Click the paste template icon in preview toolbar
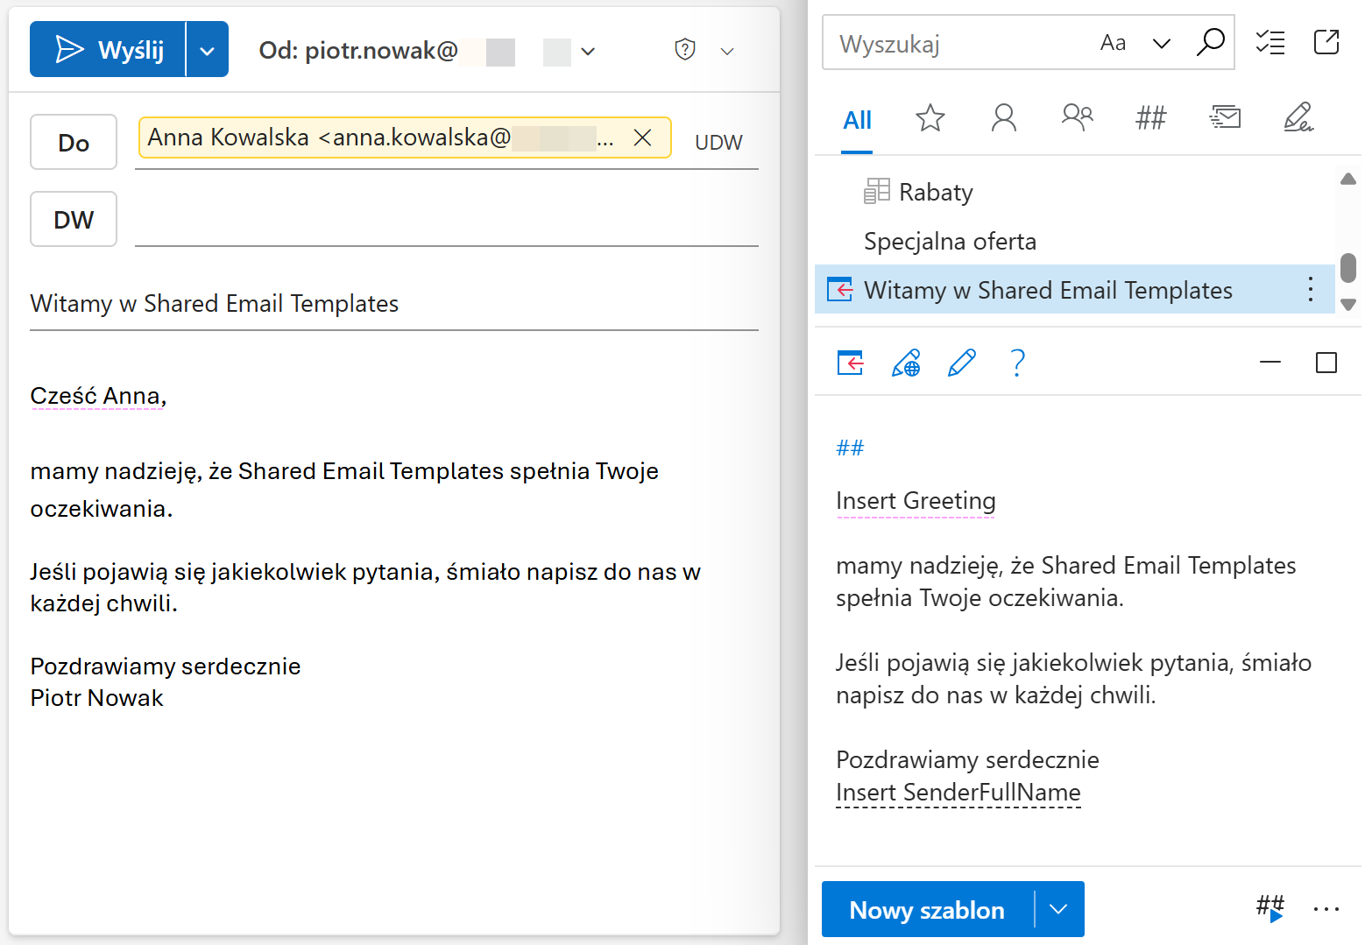 click(850, 363)
